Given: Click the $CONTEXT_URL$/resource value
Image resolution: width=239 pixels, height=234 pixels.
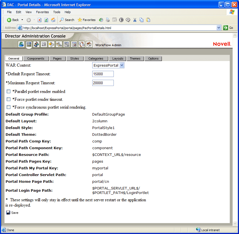Looking at the screenshot, I should [117, 155].
